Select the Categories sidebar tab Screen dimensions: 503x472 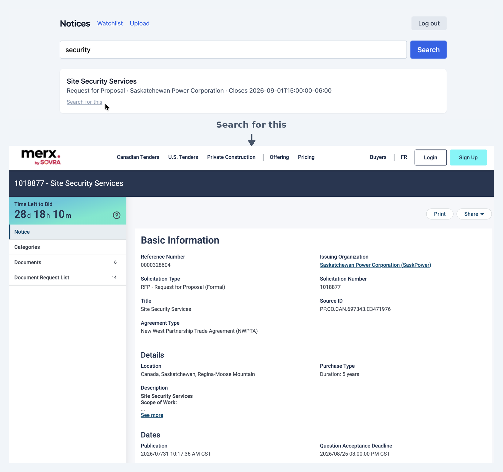[x=68, y=247]
